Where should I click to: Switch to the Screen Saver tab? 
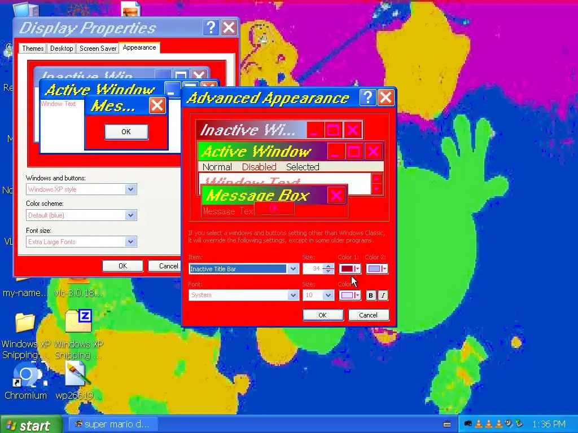pos(98,48)
